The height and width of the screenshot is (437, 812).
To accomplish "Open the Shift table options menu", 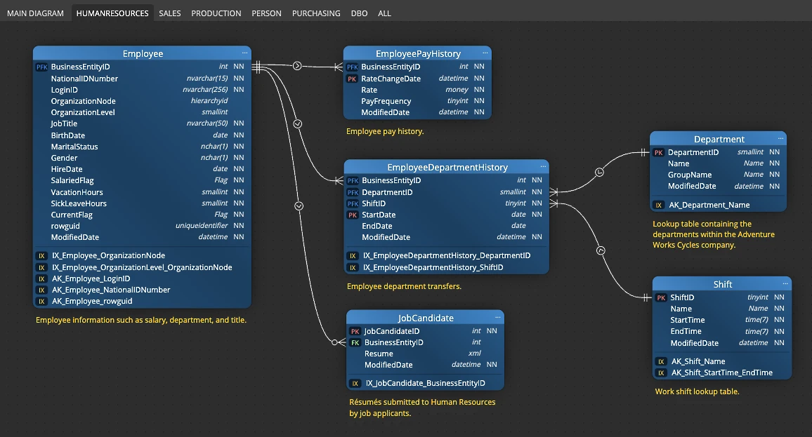I will pyautogui.click(x=785, y=284).
